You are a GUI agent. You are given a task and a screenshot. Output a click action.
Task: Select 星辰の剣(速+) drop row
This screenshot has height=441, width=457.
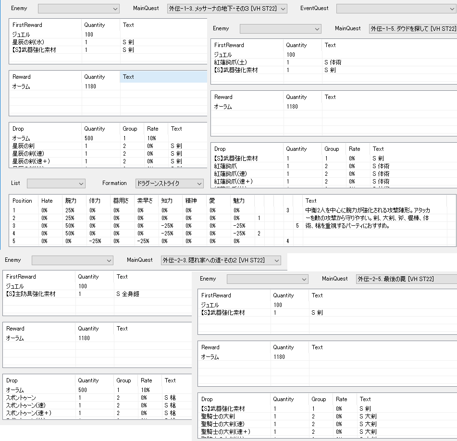point(108,161)
